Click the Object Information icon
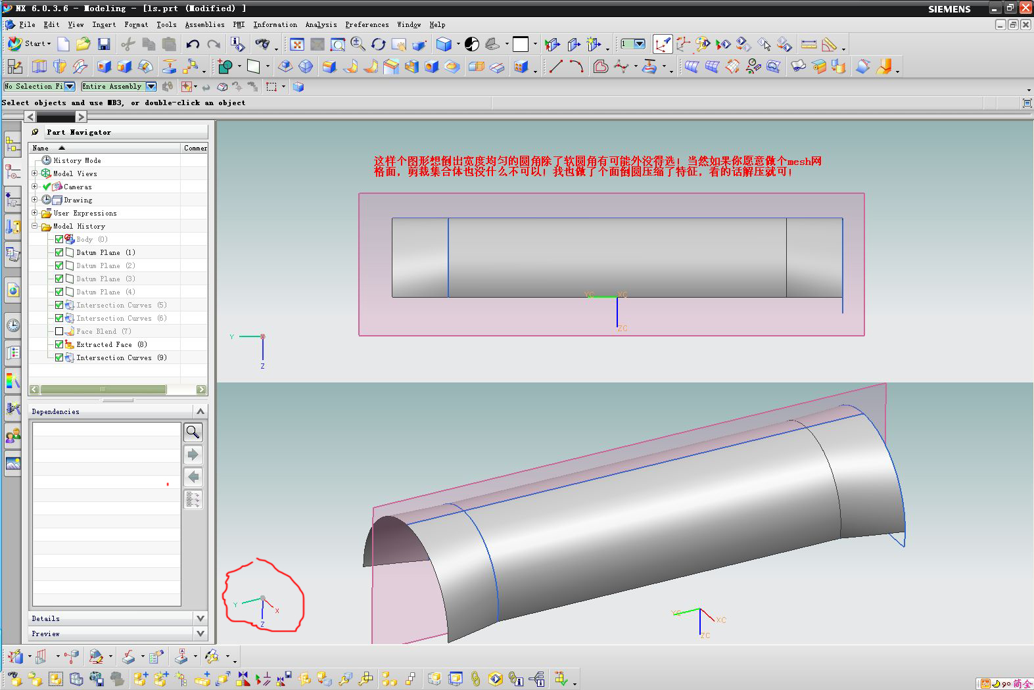The image size is (1034, 690). click(x=237, y=44)
